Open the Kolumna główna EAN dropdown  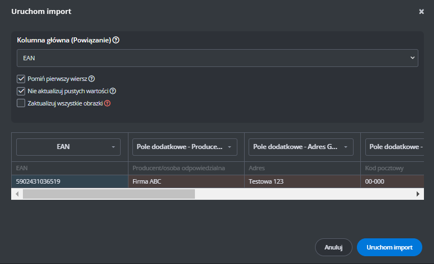[217, 57]
